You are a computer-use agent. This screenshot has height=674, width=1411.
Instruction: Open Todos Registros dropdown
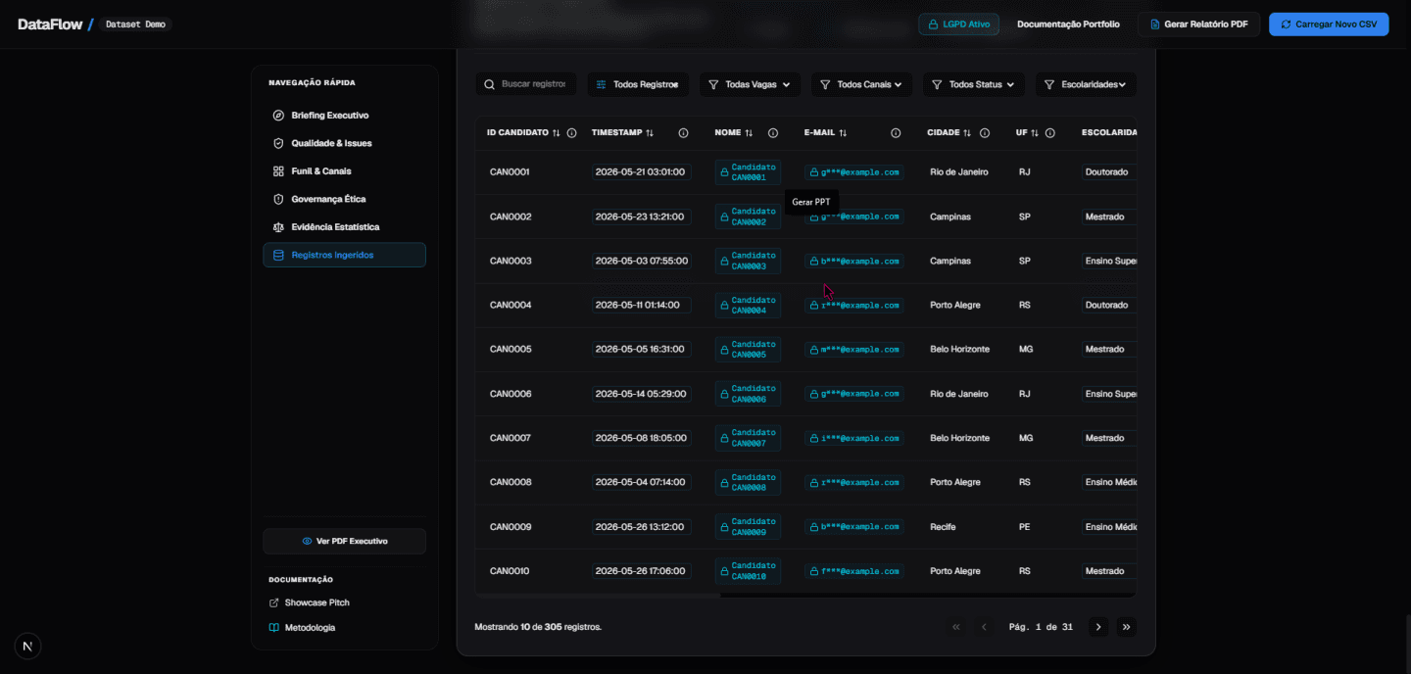pyautogui.click(x=638, y=84)
